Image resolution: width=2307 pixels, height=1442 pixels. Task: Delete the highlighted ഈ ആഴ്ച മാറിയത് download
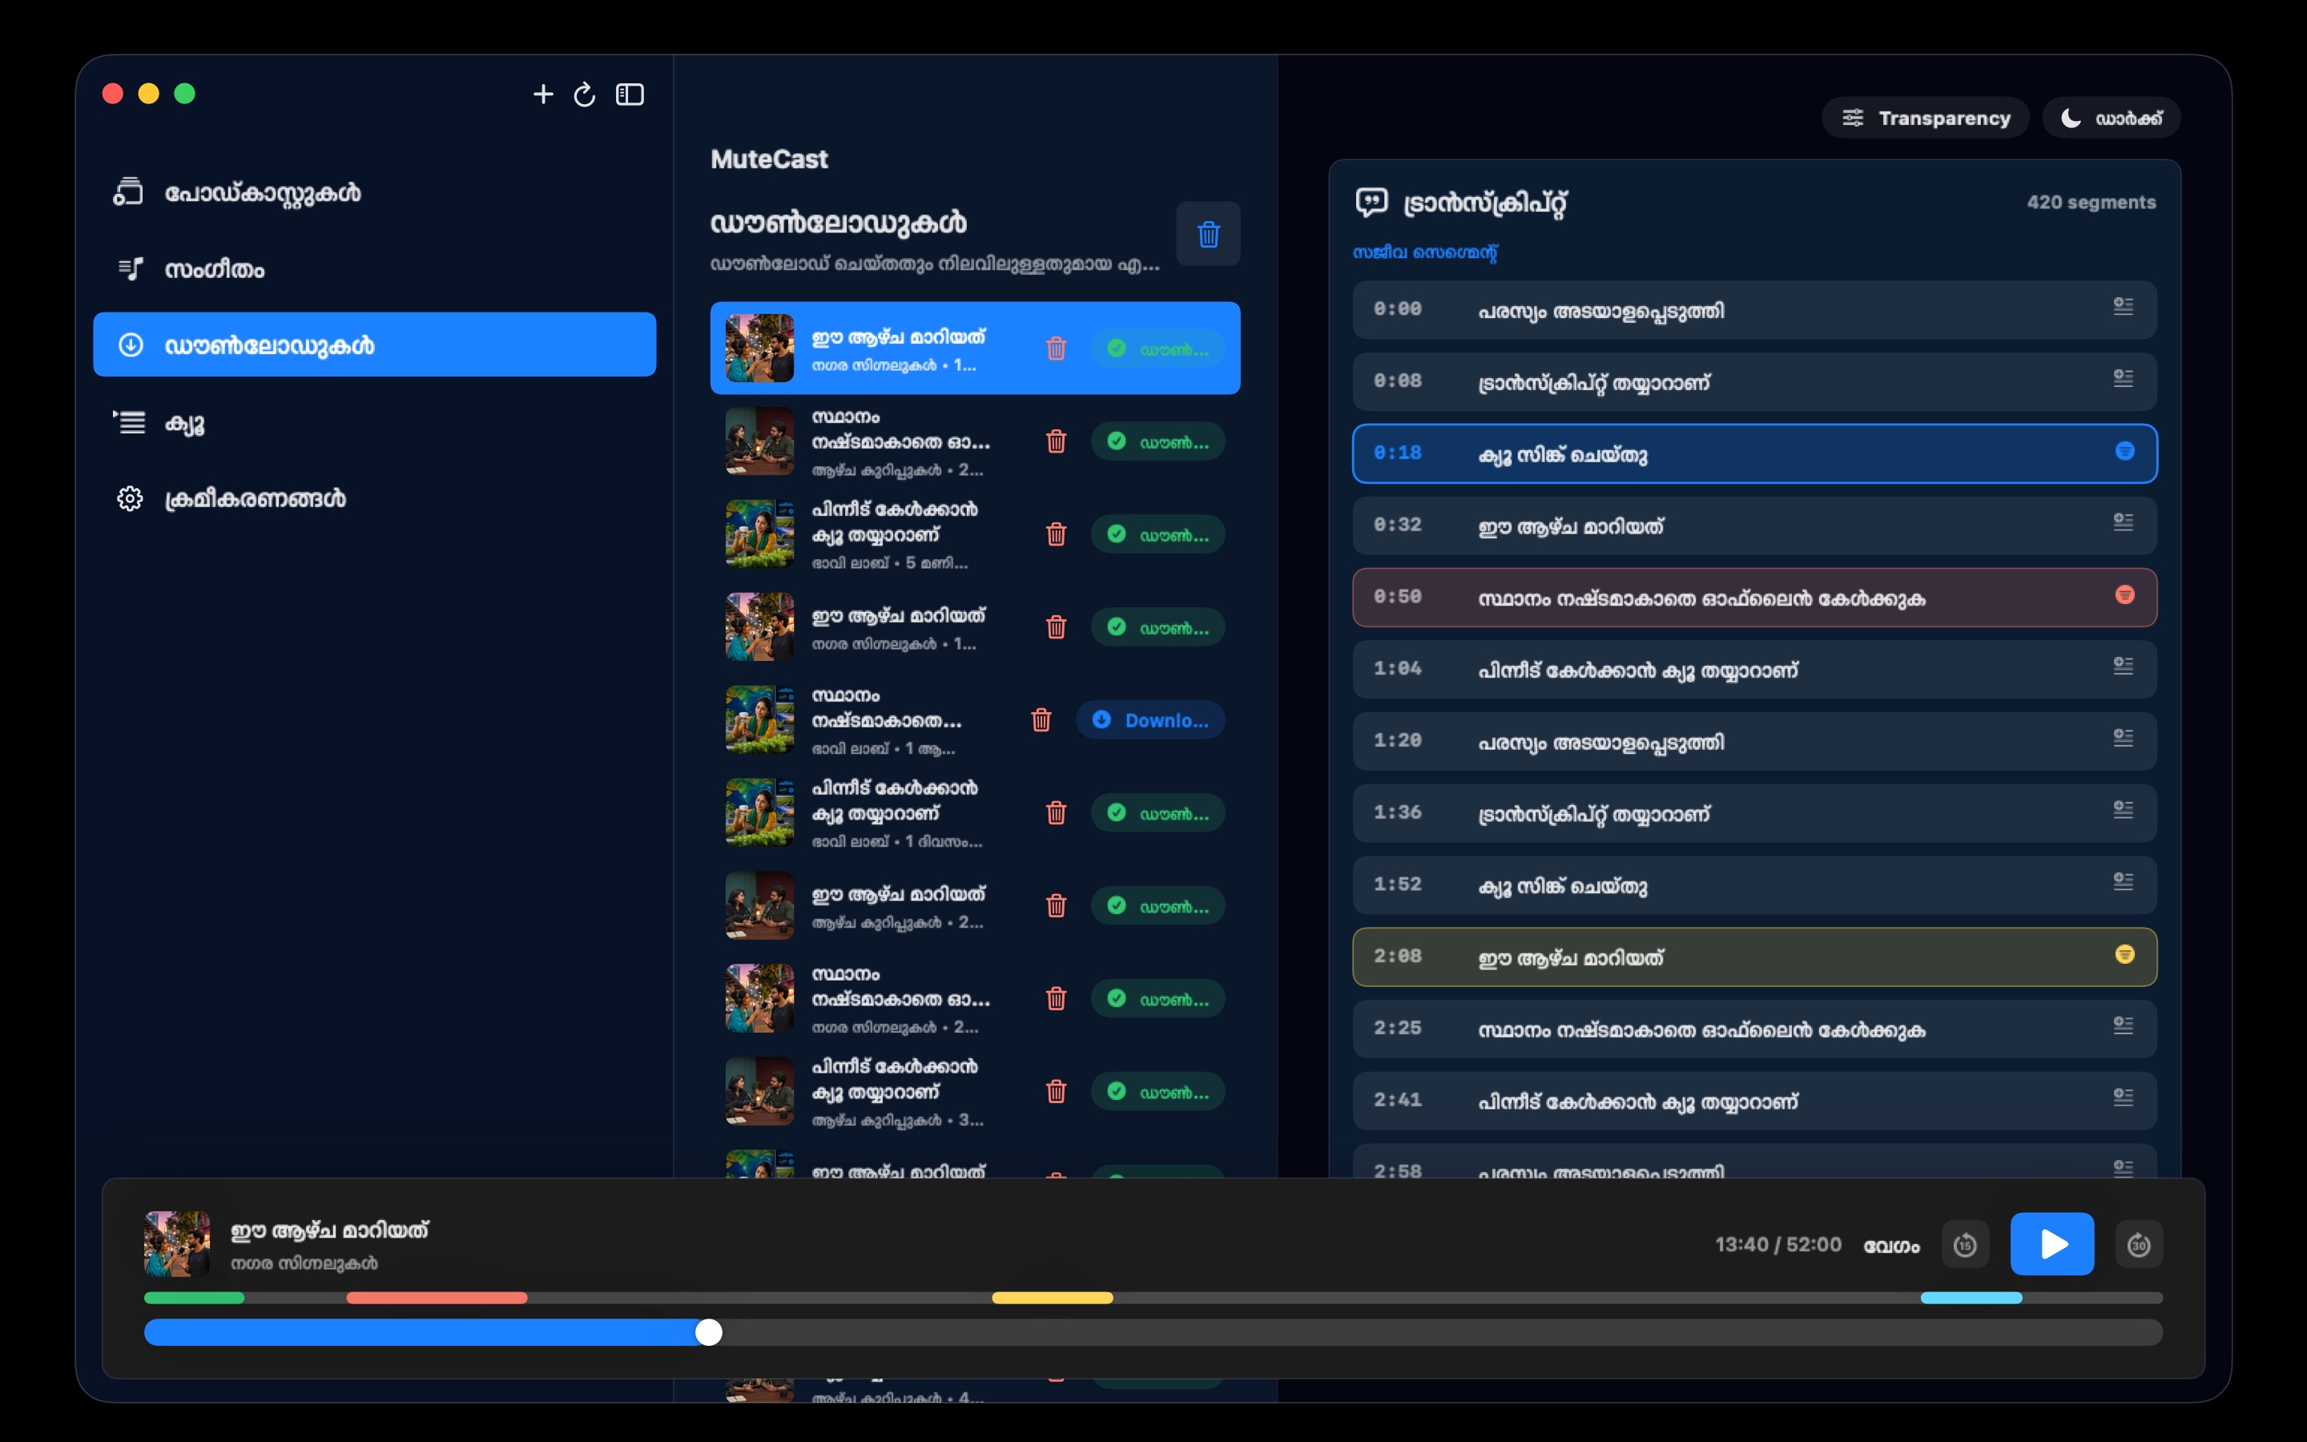click(x=1055, y=348)
